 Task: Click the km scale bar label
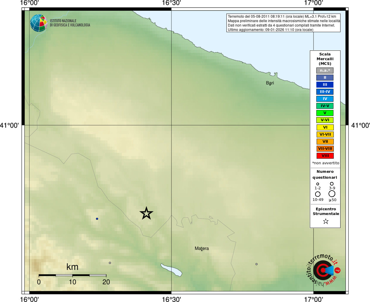coord(72,267)
